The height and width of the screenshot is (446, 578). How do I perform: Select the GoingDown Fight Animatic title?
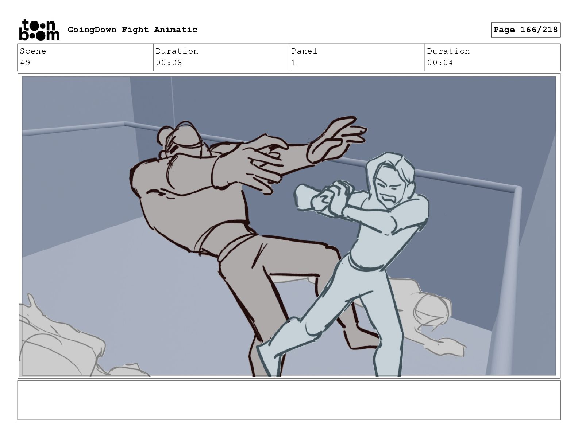(x=132, y=30)
